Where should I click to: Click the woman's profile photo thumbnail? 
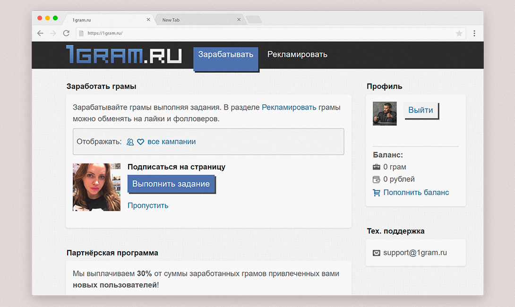[x=96, y=187]
